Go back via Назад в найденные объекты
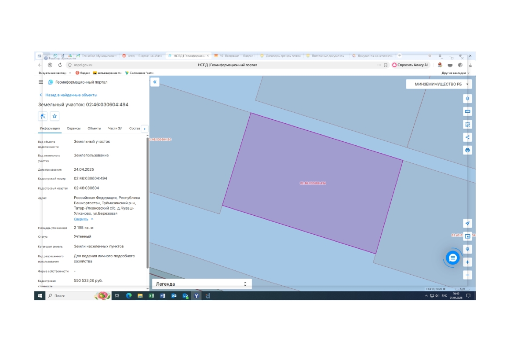510x361 pixels. (71, 95)
